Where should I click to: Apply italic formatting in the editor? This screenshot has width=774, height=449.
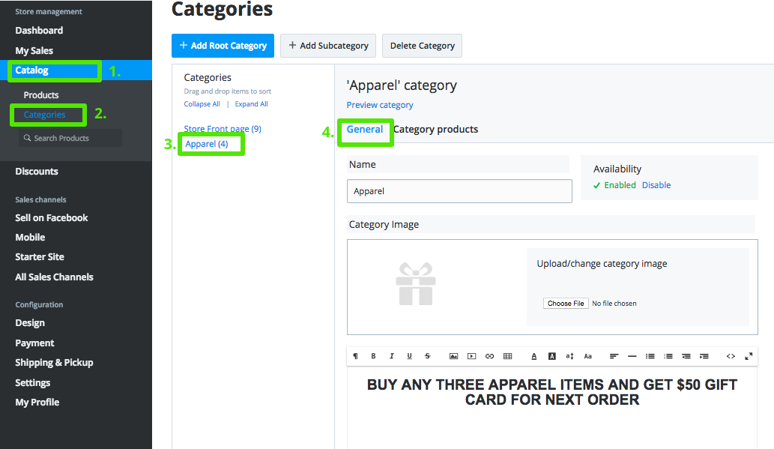click(391, 356)
